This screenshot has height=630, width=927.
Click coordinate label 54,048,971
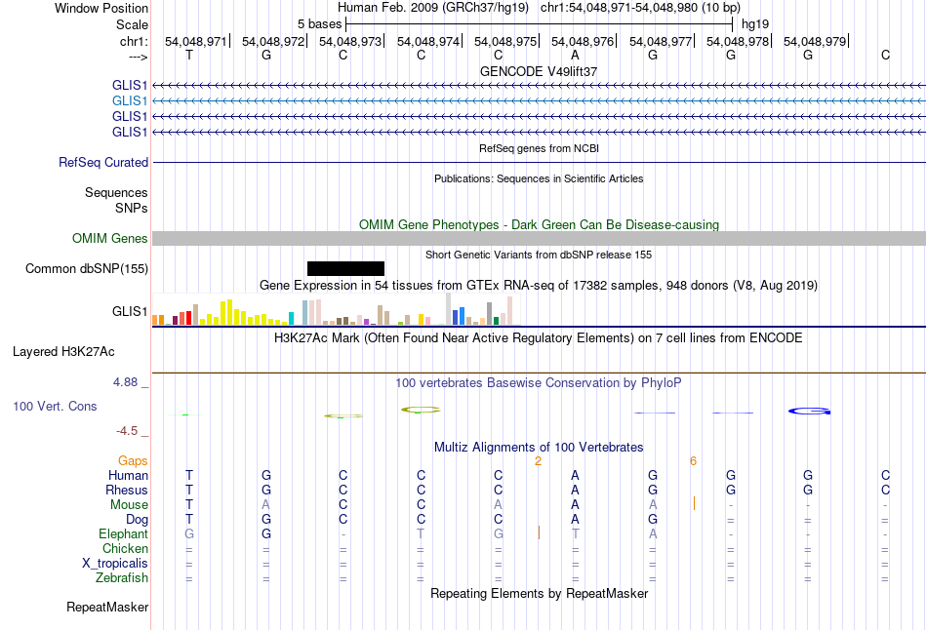(x=196, y=41)
